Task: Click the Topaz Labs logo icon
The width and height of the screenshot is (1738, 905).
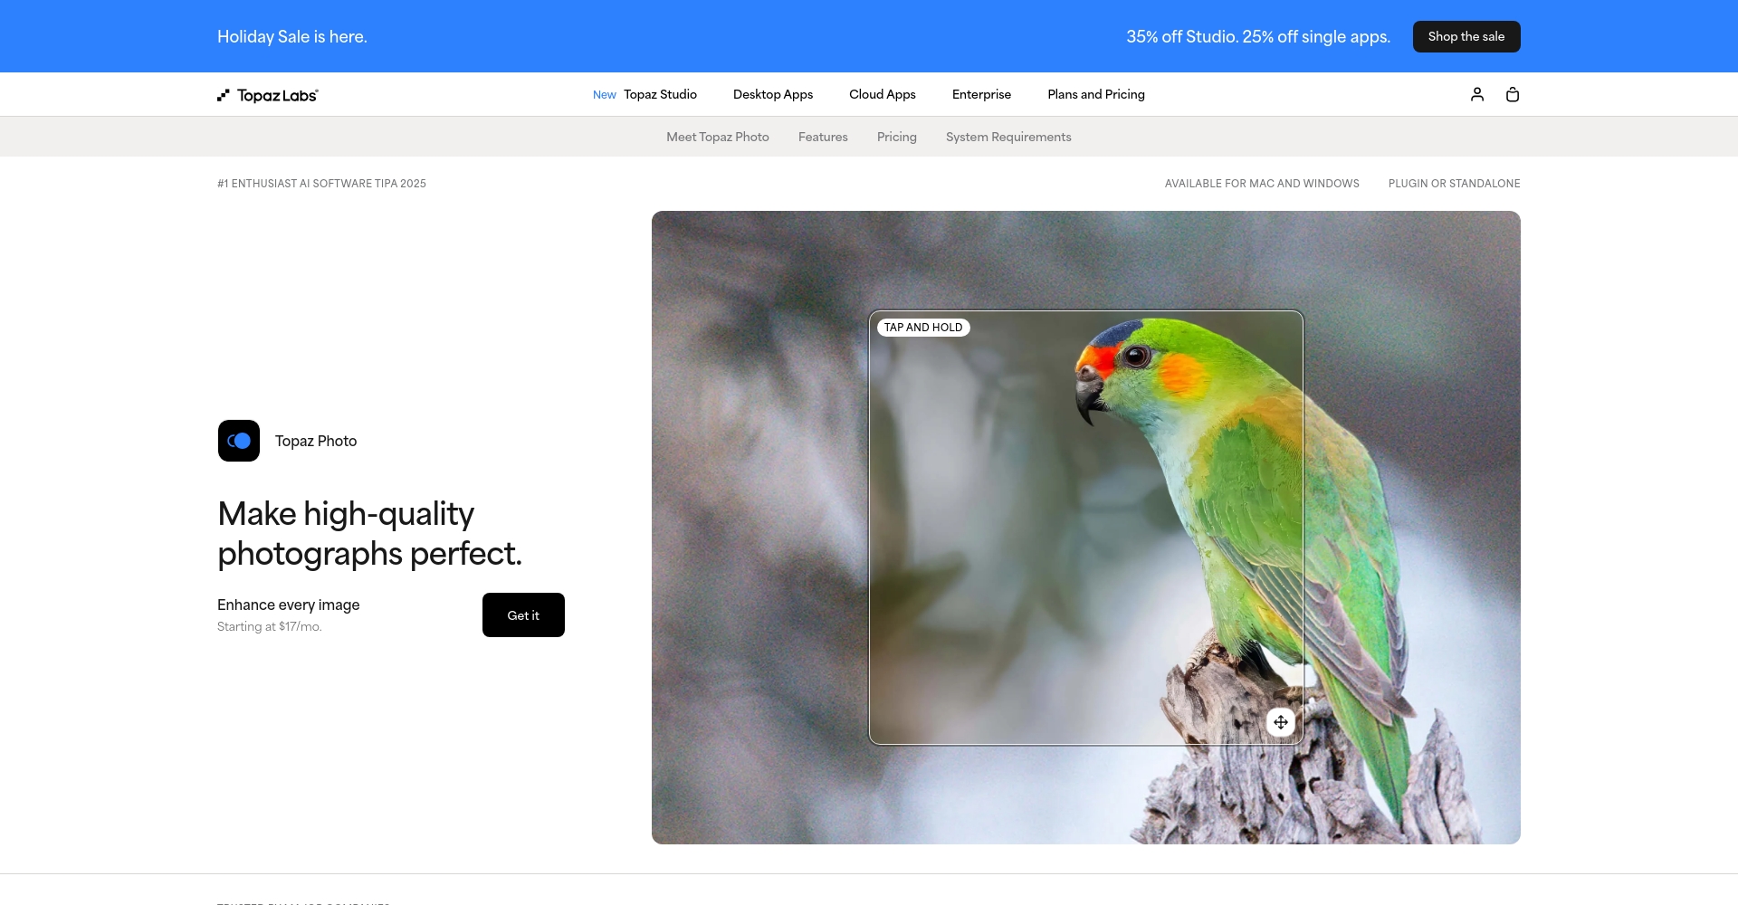Action: click(x=224, y=94)
